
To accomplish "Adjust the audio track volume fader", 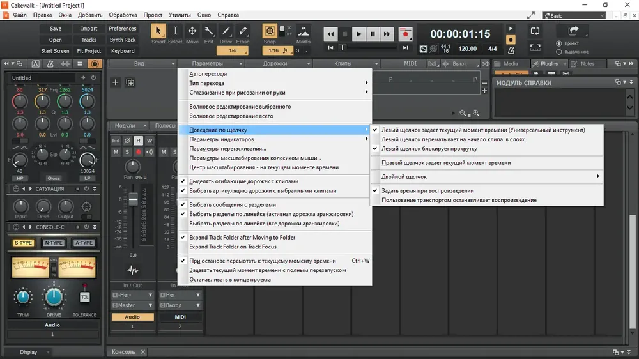I will [x=134, y=200].
